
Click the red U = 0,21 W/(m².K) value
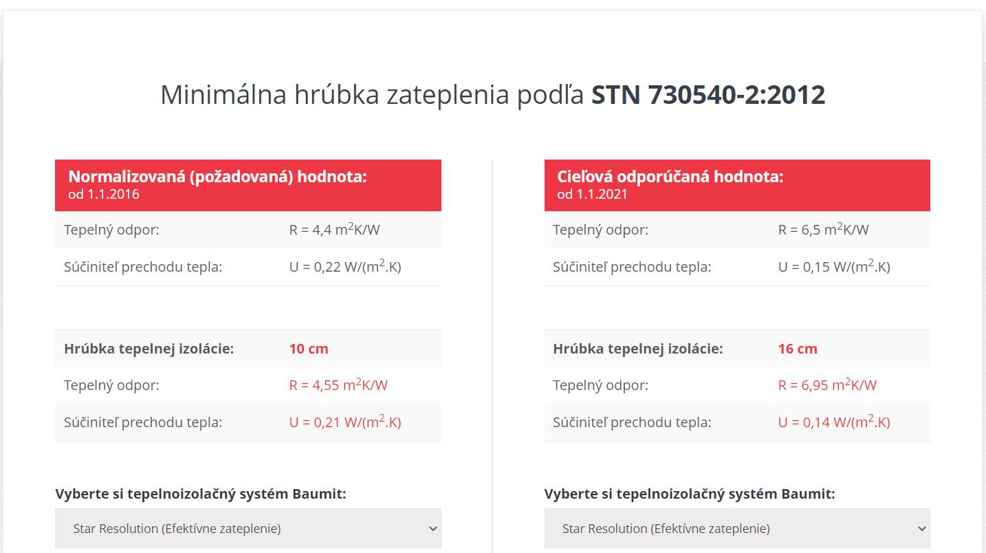point(344,422)
